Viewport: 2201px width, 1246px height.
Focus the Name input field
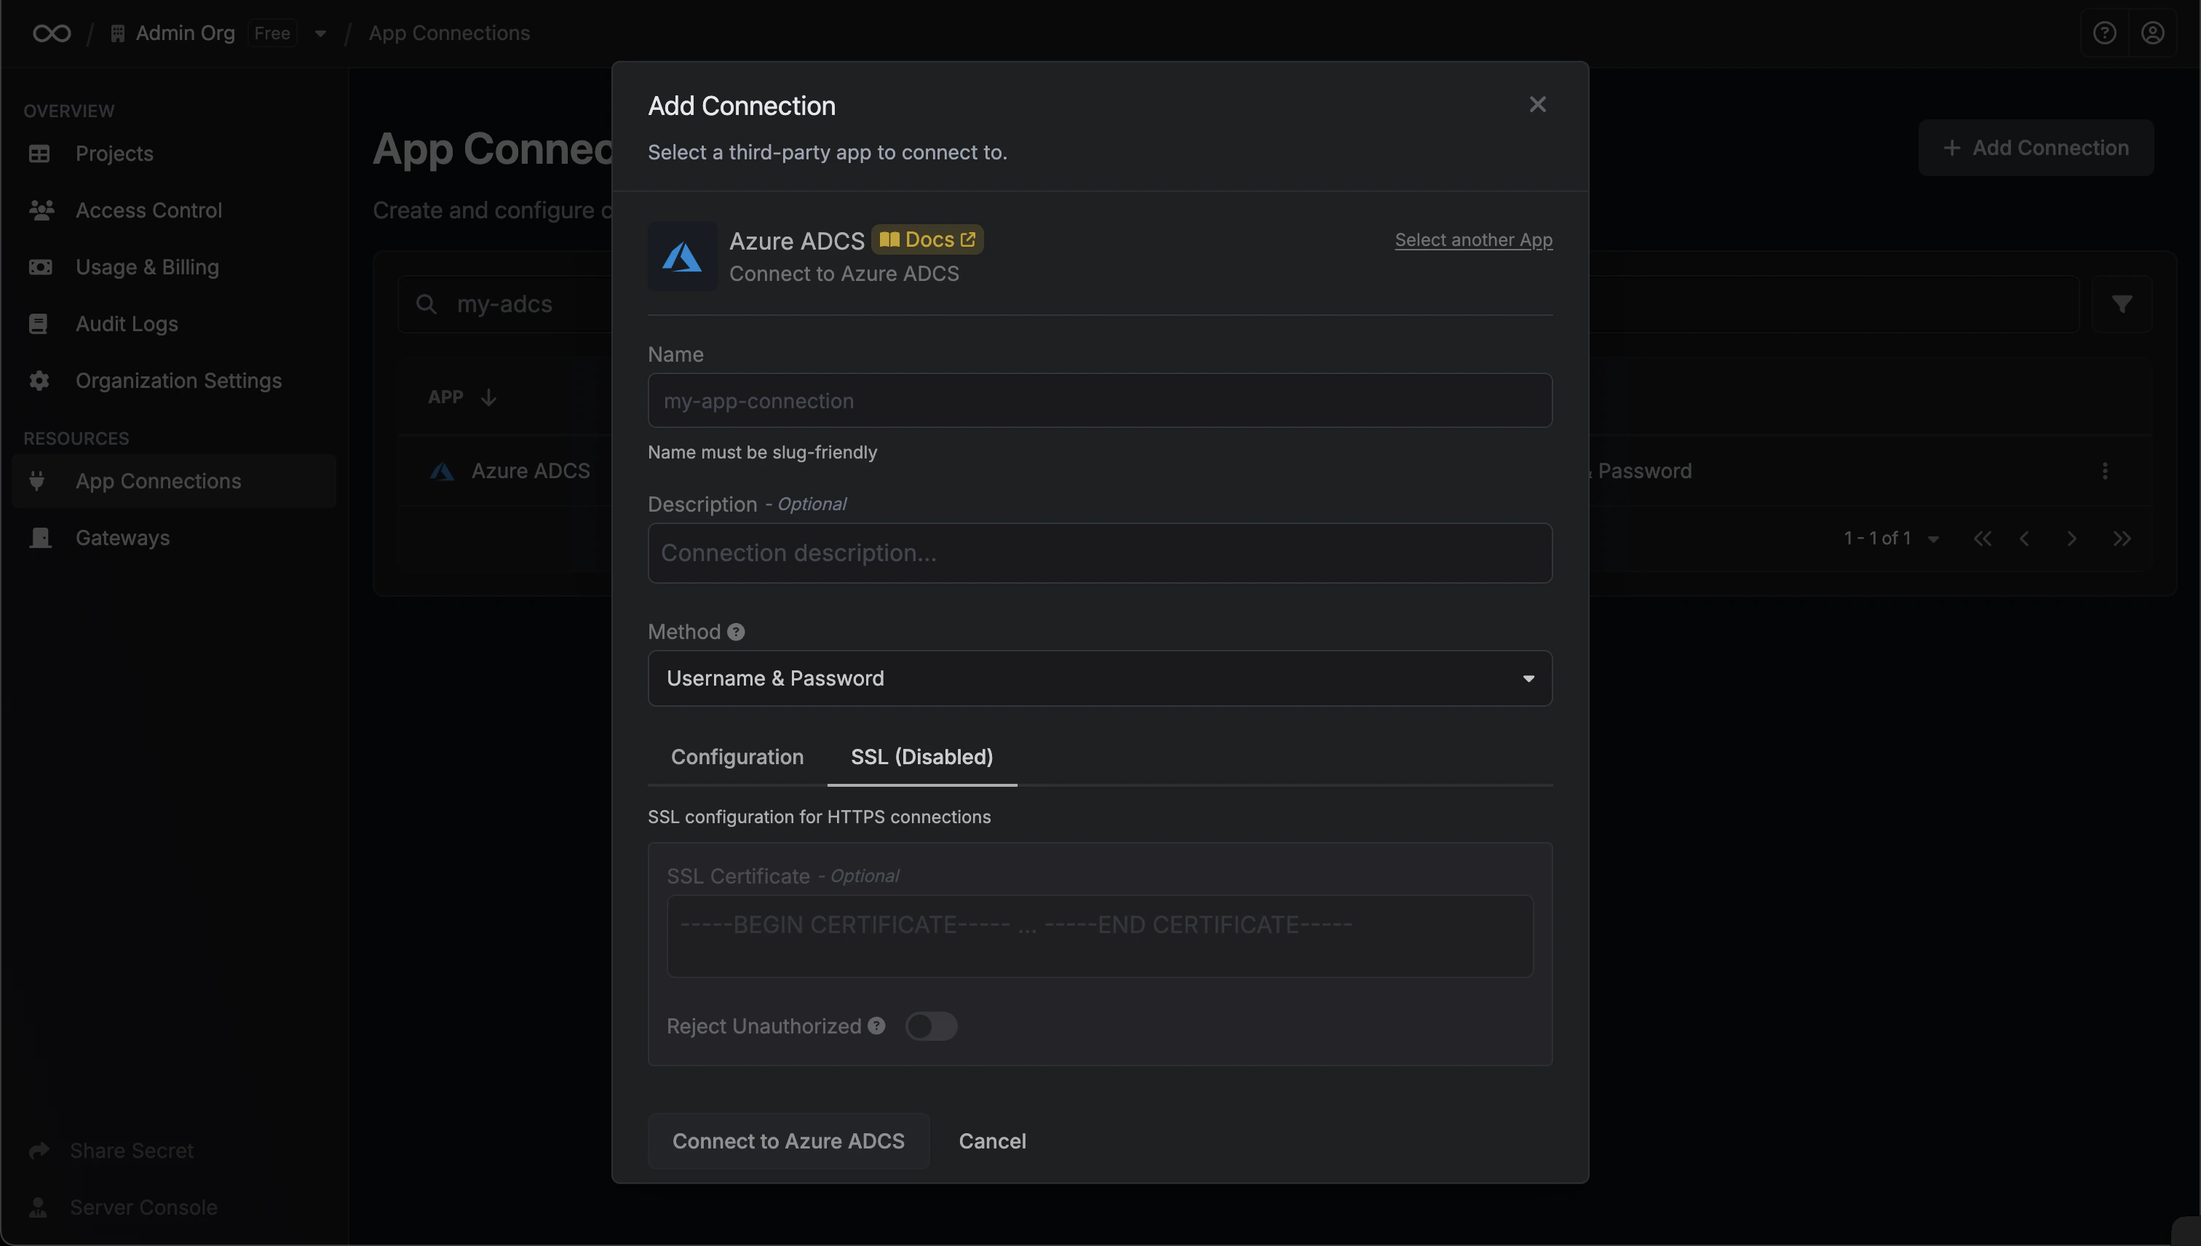click(x=1100, y=400)
